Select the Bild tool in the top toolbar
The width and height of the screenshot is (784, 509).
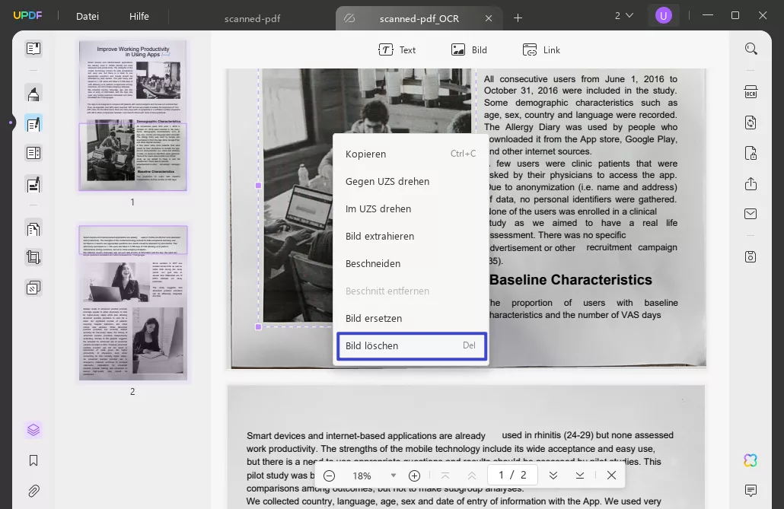[469, 49]
